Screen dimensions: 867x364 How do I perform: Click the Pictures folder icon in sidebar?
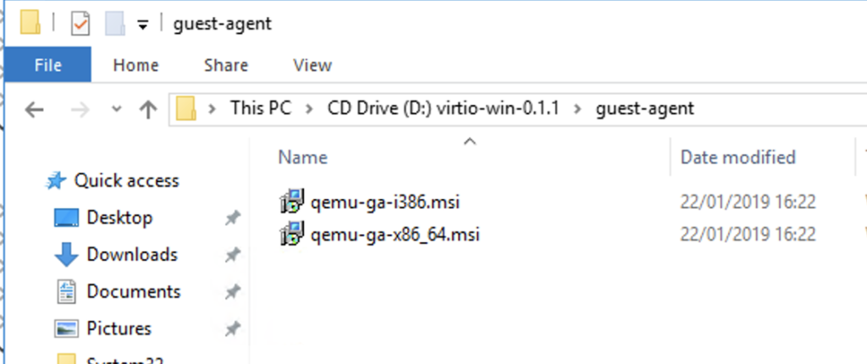pos(66,328)
